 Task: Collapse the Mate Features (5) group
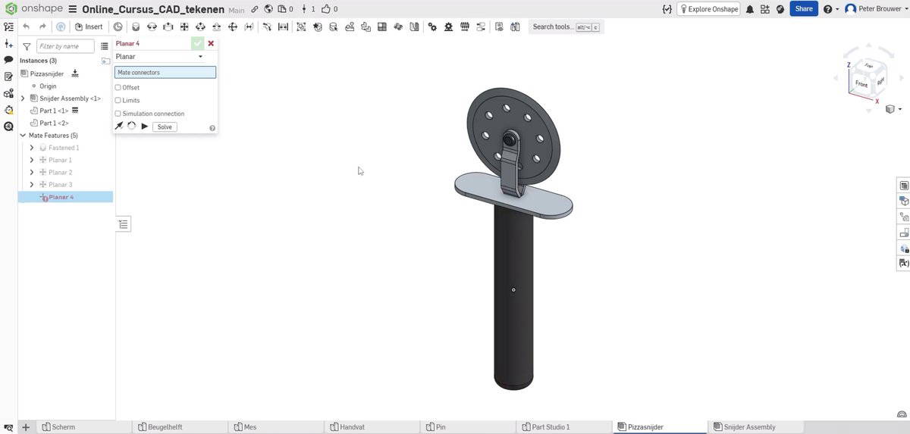23,136
